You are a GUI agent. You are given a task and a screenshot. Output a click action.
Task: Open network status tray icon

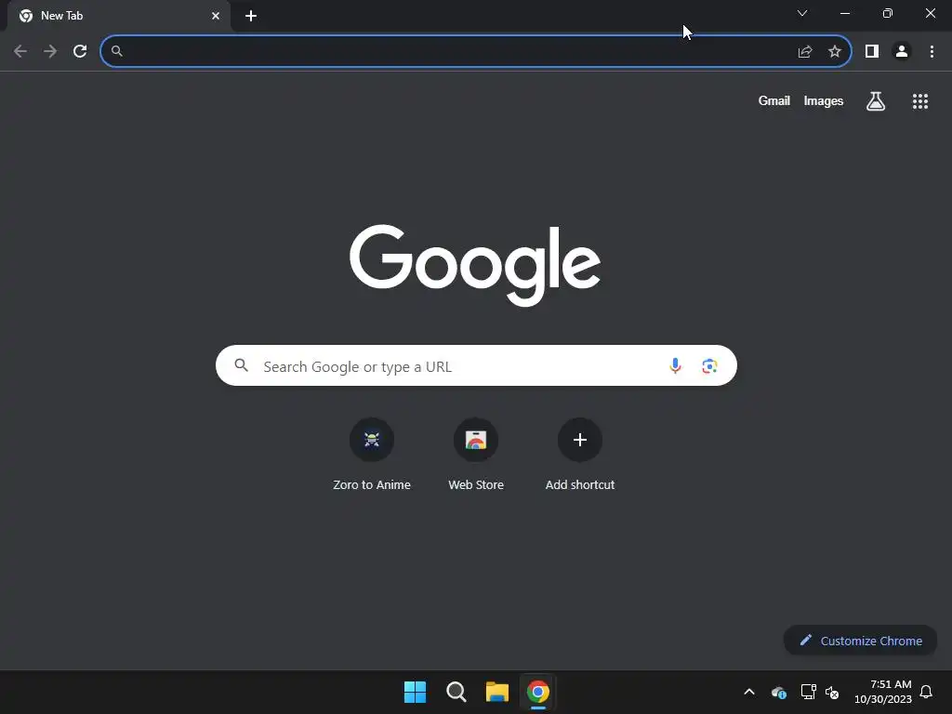click(x=808, y=692)
